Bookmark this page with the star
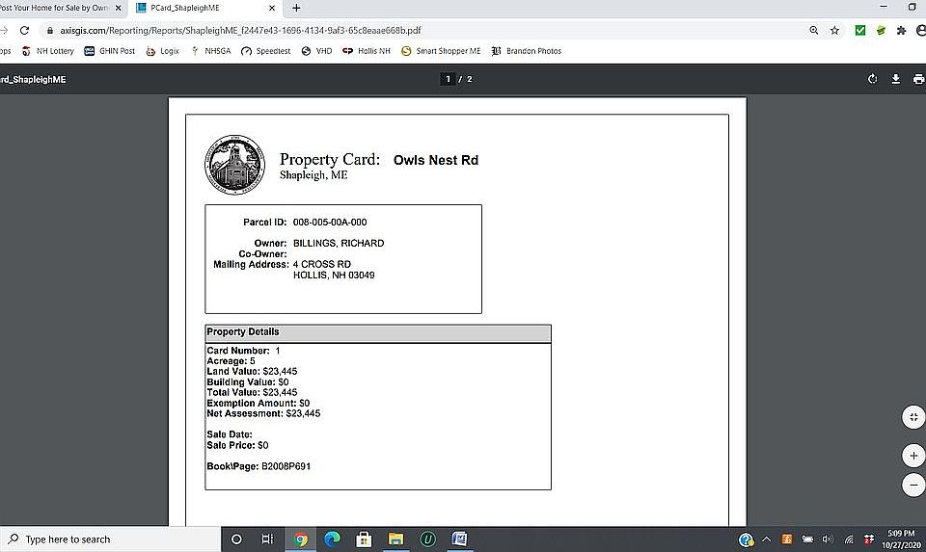This screenshot has width=926, height=552. 834,30
